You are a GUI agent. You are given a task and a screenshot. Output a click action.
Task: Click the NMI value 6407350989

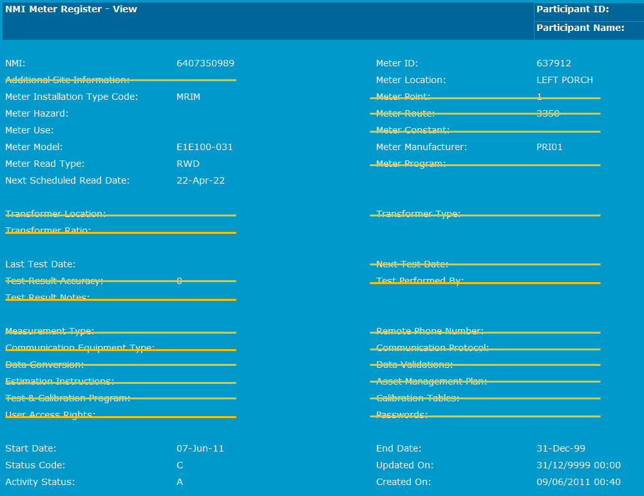(205, 63)
